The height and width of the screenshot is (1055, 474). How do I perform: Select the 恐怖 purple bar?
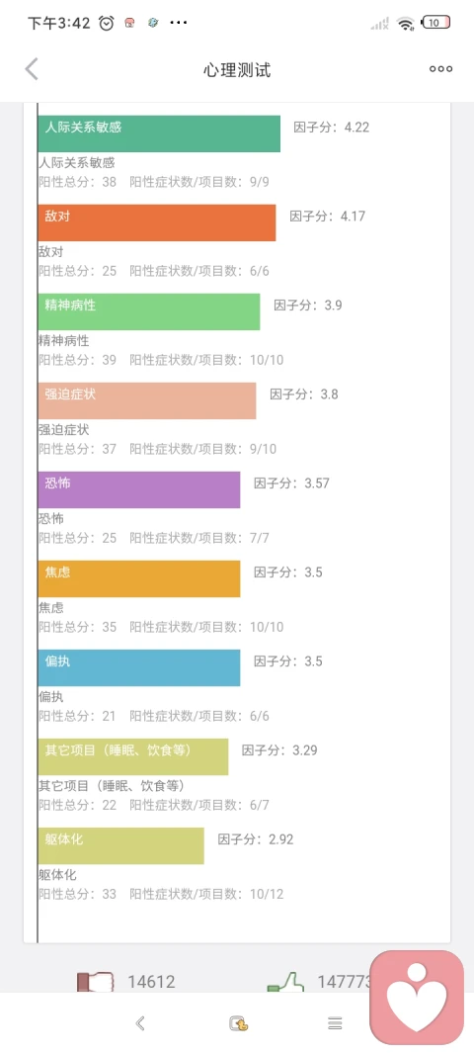[139, 489]
